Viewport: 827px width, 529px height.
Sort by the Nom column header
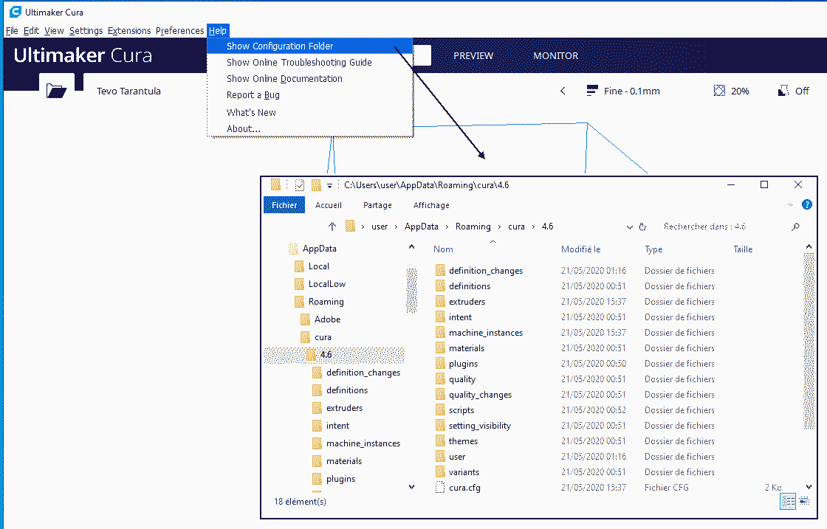(443, 249)
